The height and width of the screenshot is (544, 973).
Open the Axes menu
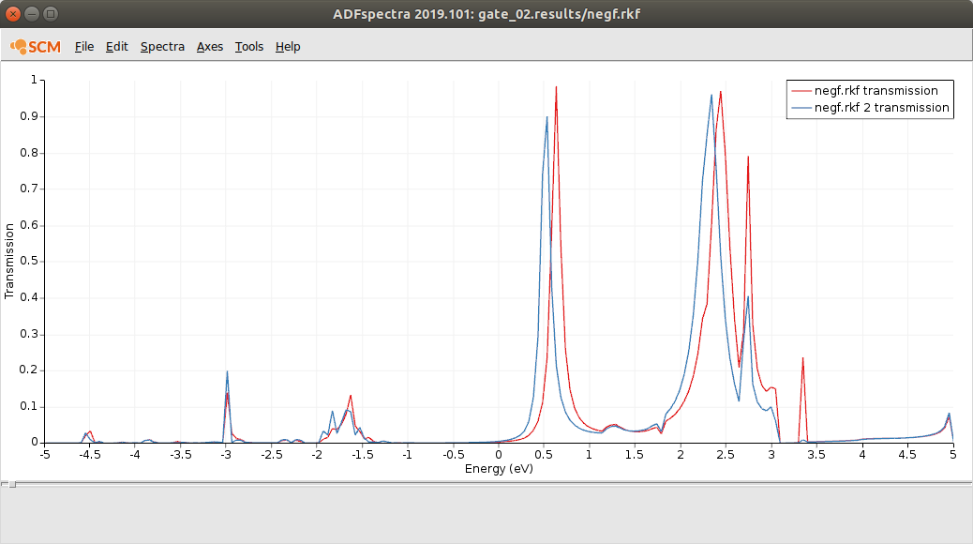[210, 47]
